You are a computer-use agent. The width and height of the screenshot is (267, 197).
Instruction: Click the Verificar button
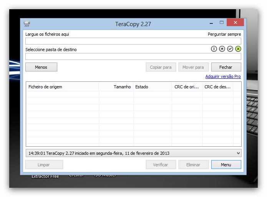pos(161,165)
